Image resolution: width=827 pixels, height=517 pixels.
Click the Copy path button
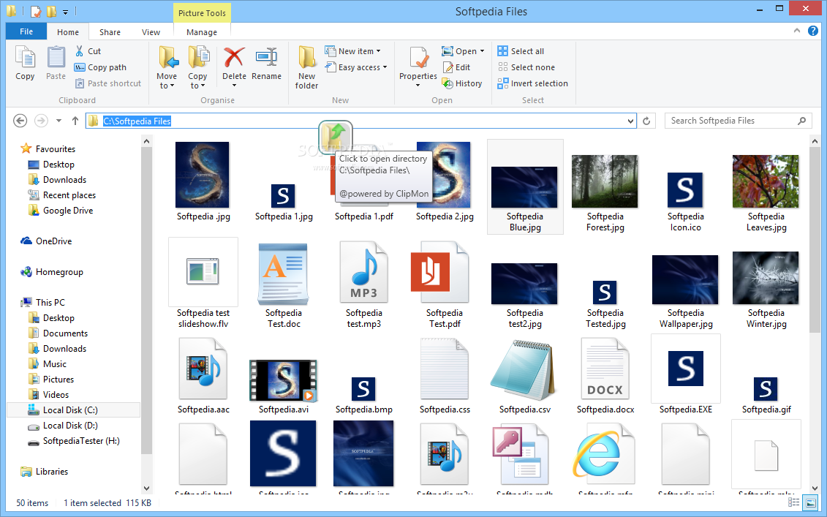click(100, 67)
